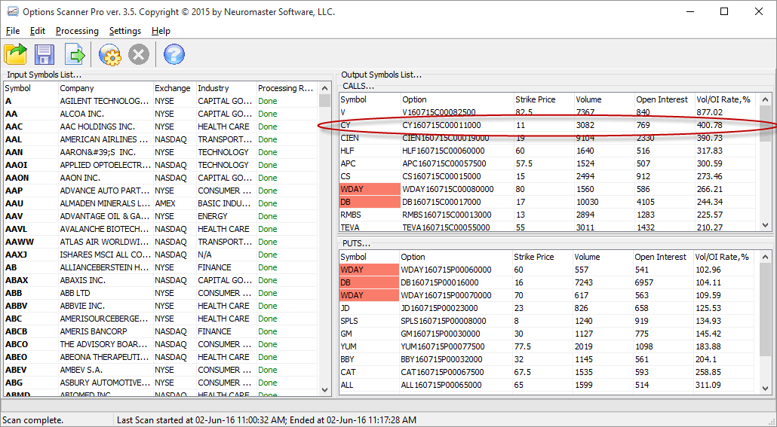777x427 pixels.
Task: Click APC strike price 57.5 cell
Action: pyautogui.click(x=544, y=163)
